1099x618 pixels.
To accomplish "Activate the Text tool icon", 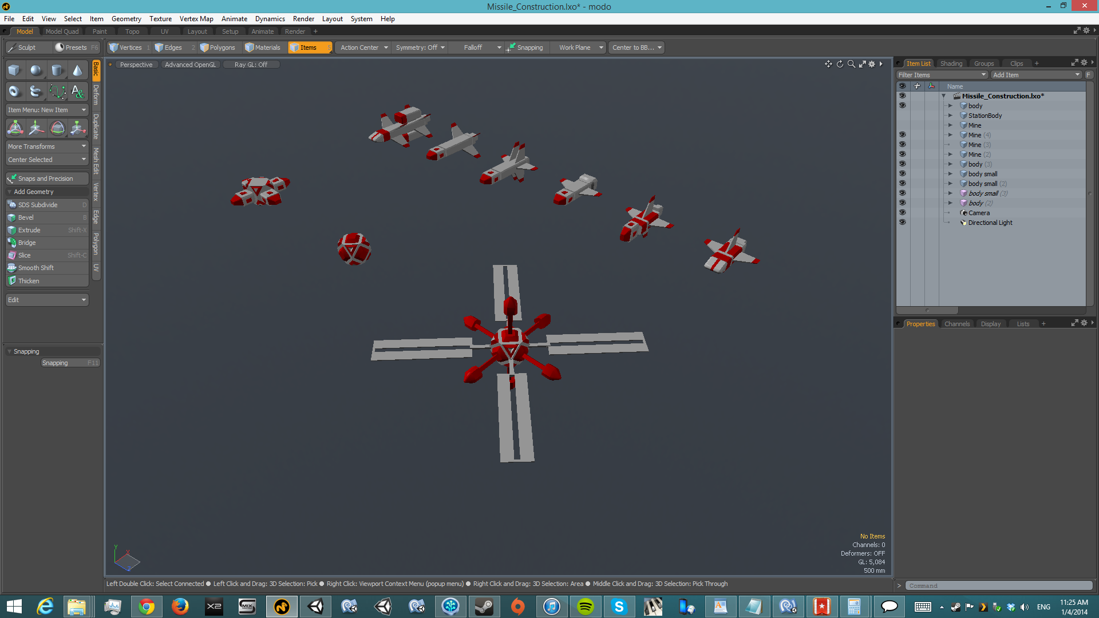I will coord(77,92).
